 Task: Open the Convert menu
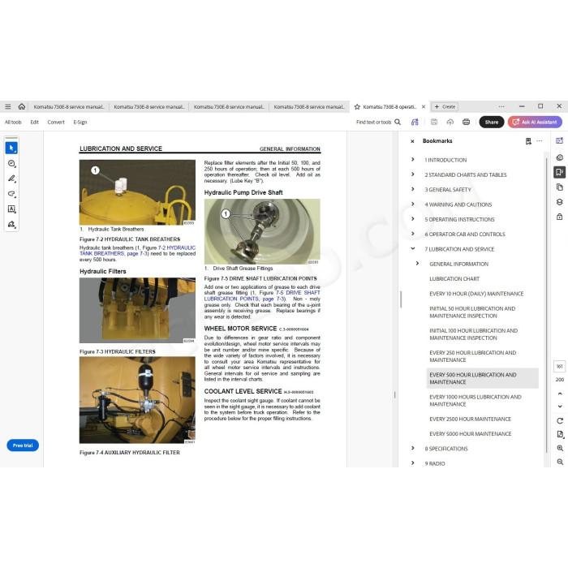tap(56, 122)
